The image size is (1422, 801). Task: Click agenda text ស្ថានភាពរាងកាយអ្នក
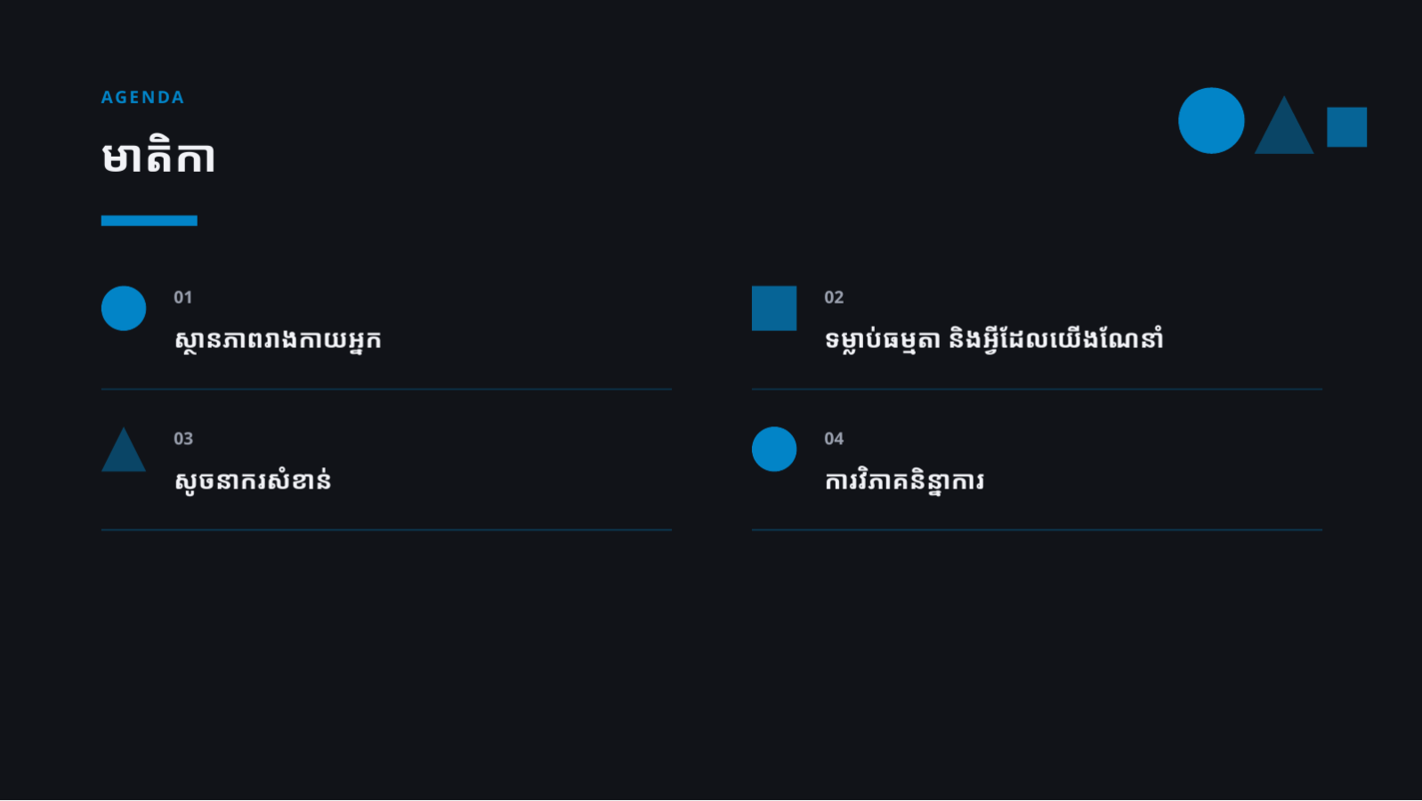(278, 340)
